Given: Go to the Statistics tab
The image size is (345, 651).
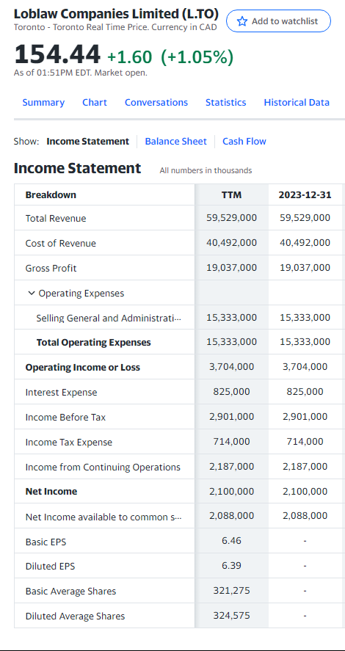Looking at the screenshot, I should [226, 103].
